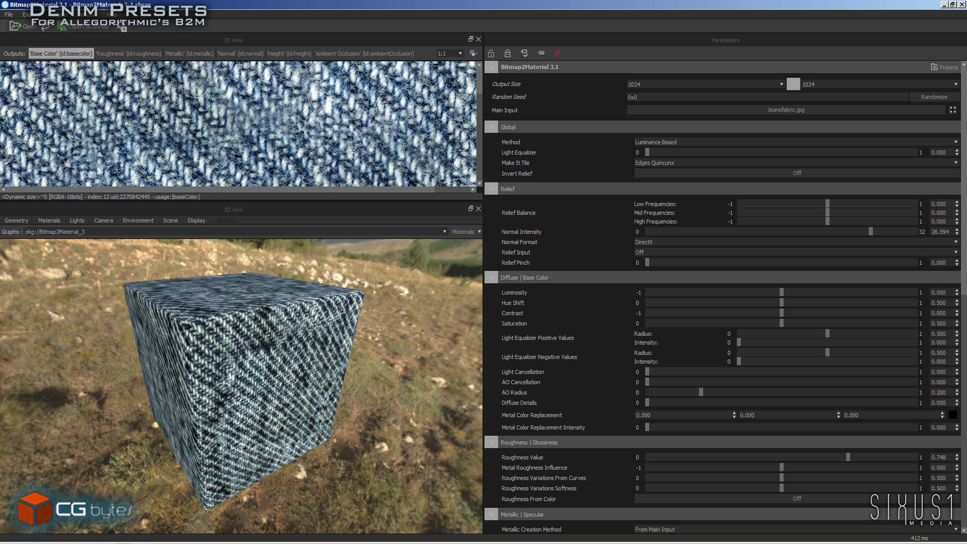Toggle the Output Size link ratio button
This screenshot has width=967, height=544.
pos(793,84)
